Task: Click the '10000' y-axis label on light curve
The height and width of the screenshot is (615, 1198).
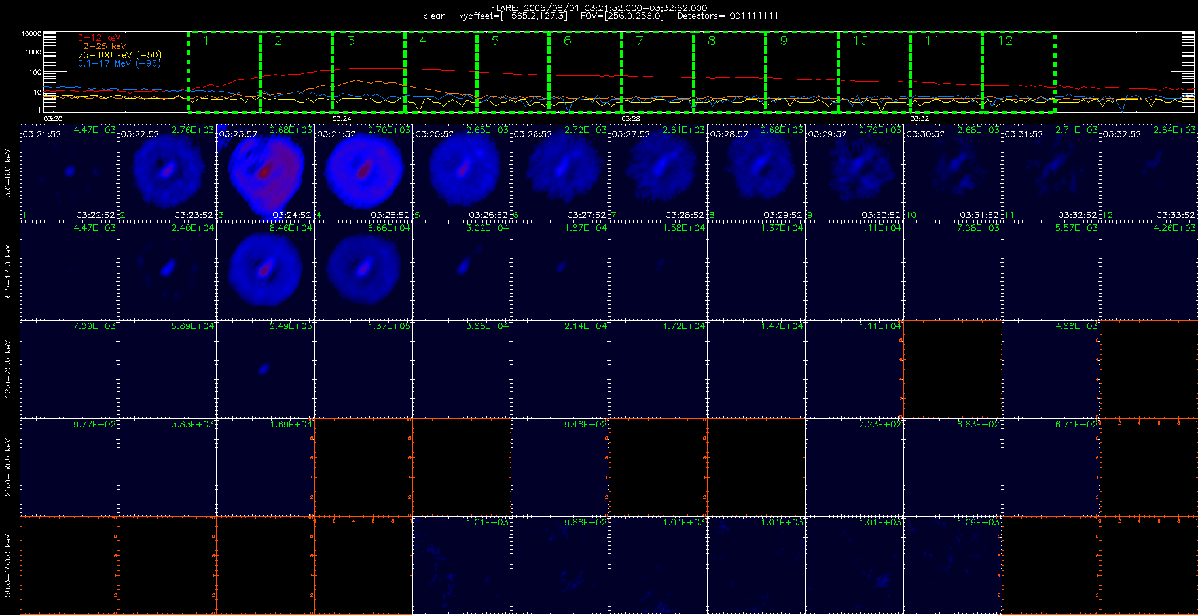Action: (x=31, y=33)
